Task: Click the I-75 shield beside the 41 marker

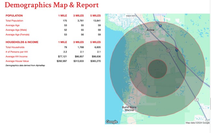Action: [x=177, y=50]
